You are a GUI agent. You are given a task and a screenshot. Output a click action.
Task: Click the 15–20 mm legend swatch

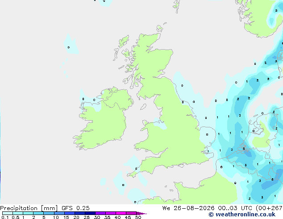click(70, 213)
